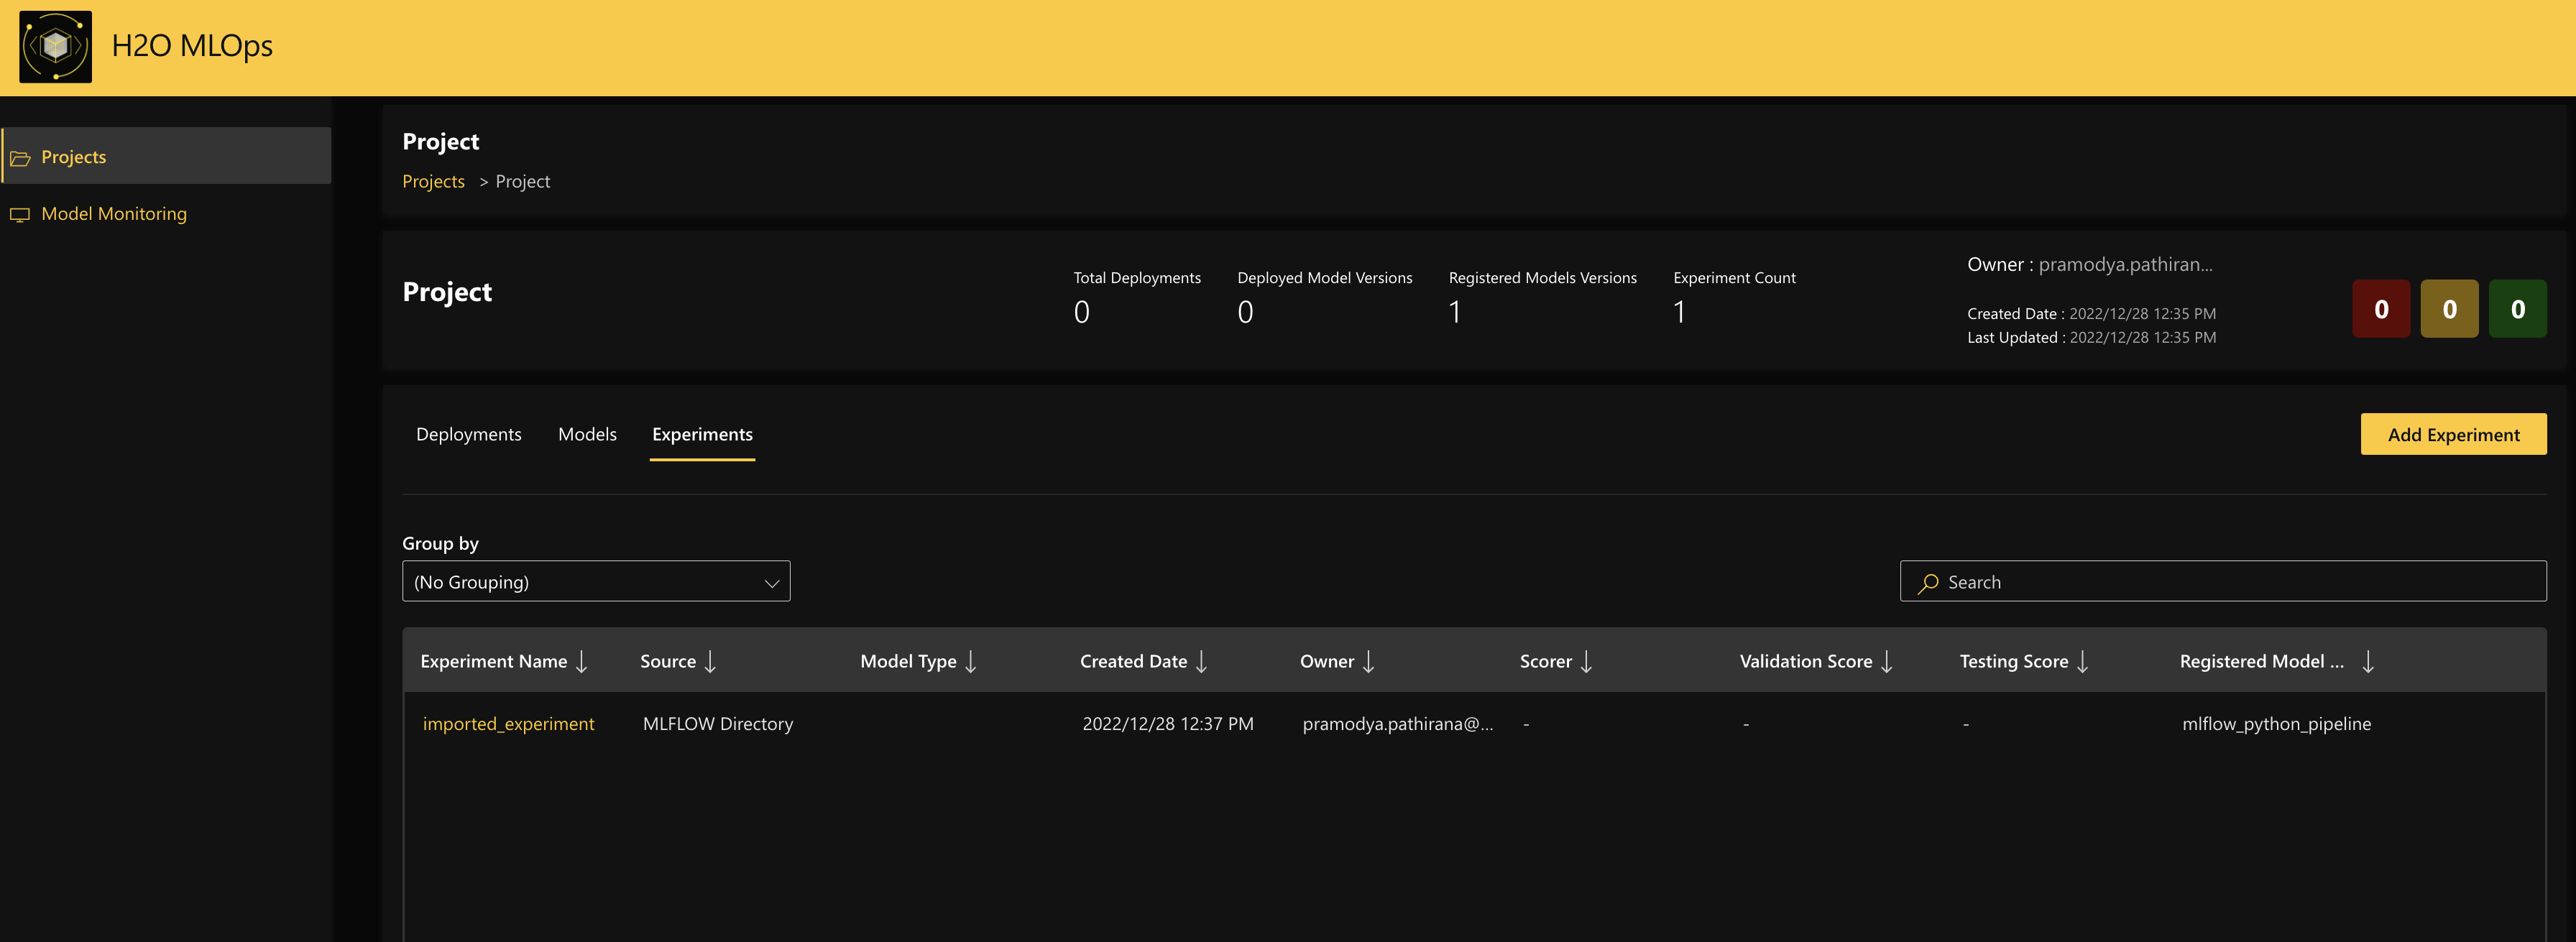Sort by Registered Model arrow icon

2368,662
